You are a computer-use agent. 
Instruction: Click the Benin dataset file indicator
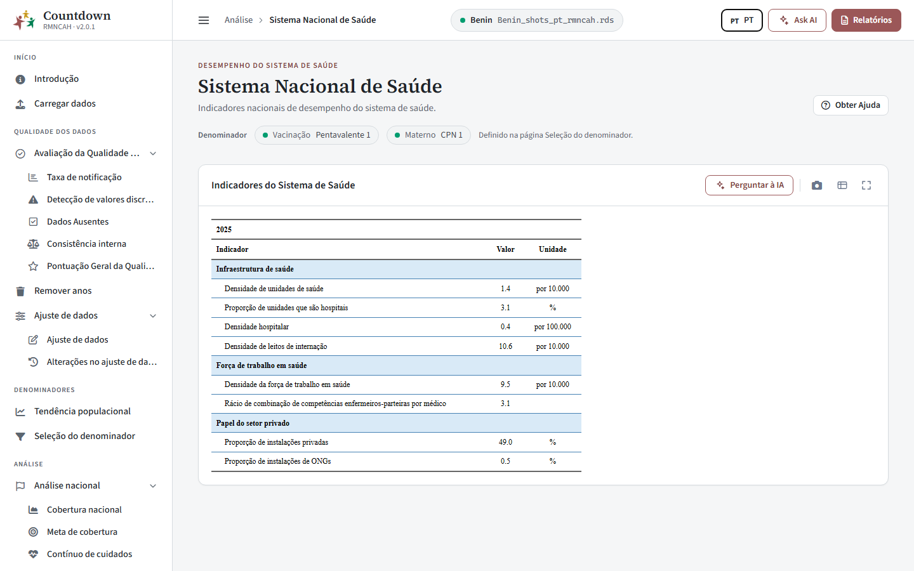pos(536,20)
